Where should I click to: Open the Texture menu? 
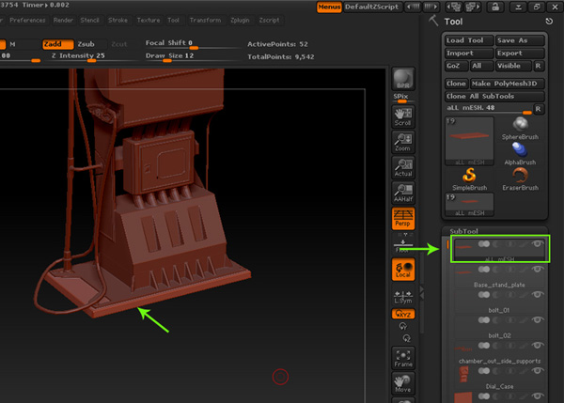coord(149,20)
